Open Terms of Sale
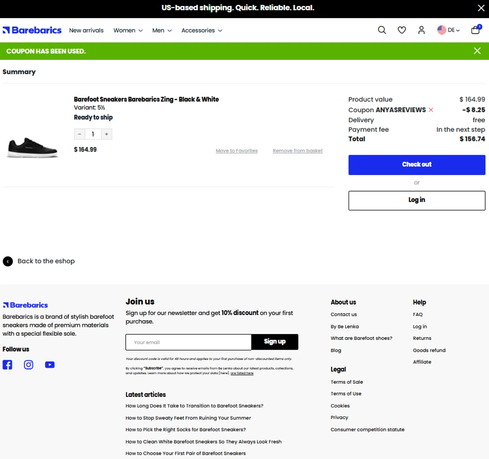This screenshot has width=489, height=459. click(347, 382)
